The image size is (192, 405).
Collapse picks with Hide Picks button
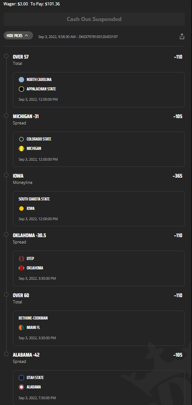point(18,35)
